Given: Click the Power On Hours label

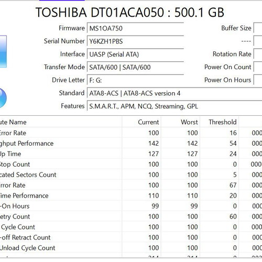Looking at the screenshot, I should (x=228, y=80).
